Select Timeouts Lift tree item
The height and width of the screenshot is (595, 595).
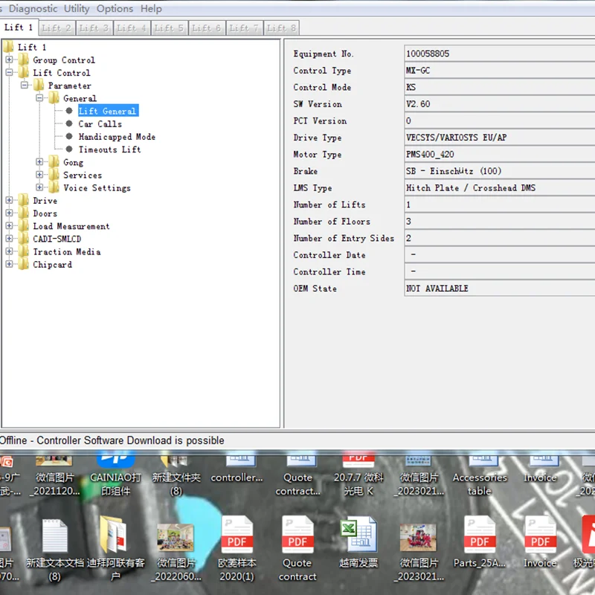click(x=109, y=149)
